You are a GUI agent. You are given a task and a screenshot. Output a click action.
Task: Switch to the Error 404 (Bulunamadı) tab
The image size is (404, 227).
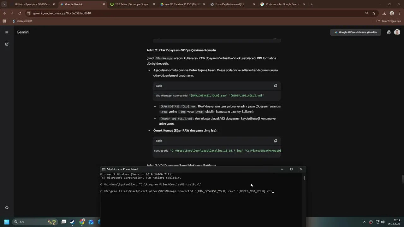click(232, 4)
